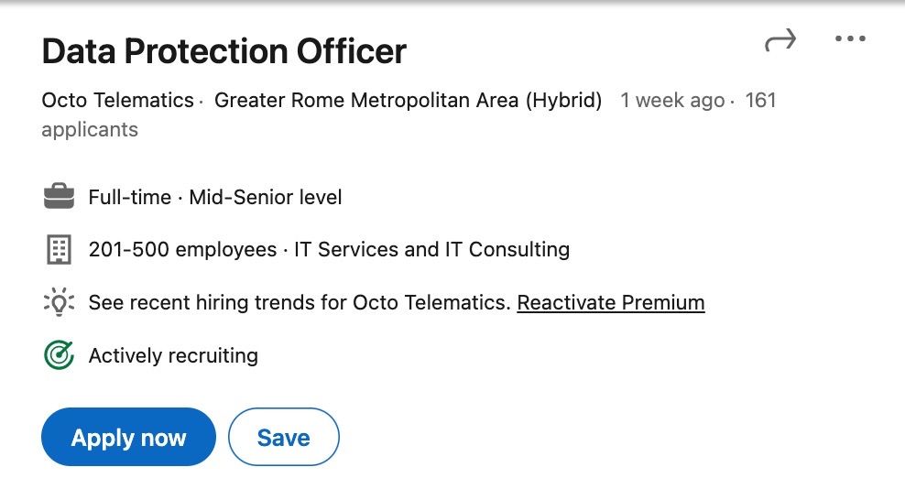Click the Mid-Senior level seniority text
The height and width of the screenshot is (489, 905).
(x=266, y=197)
